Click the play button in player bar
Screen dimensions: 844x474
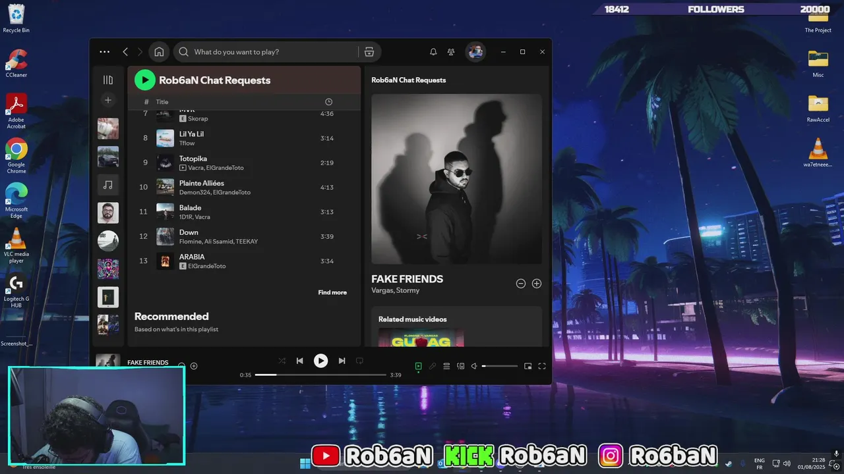[x=320, y=361]
